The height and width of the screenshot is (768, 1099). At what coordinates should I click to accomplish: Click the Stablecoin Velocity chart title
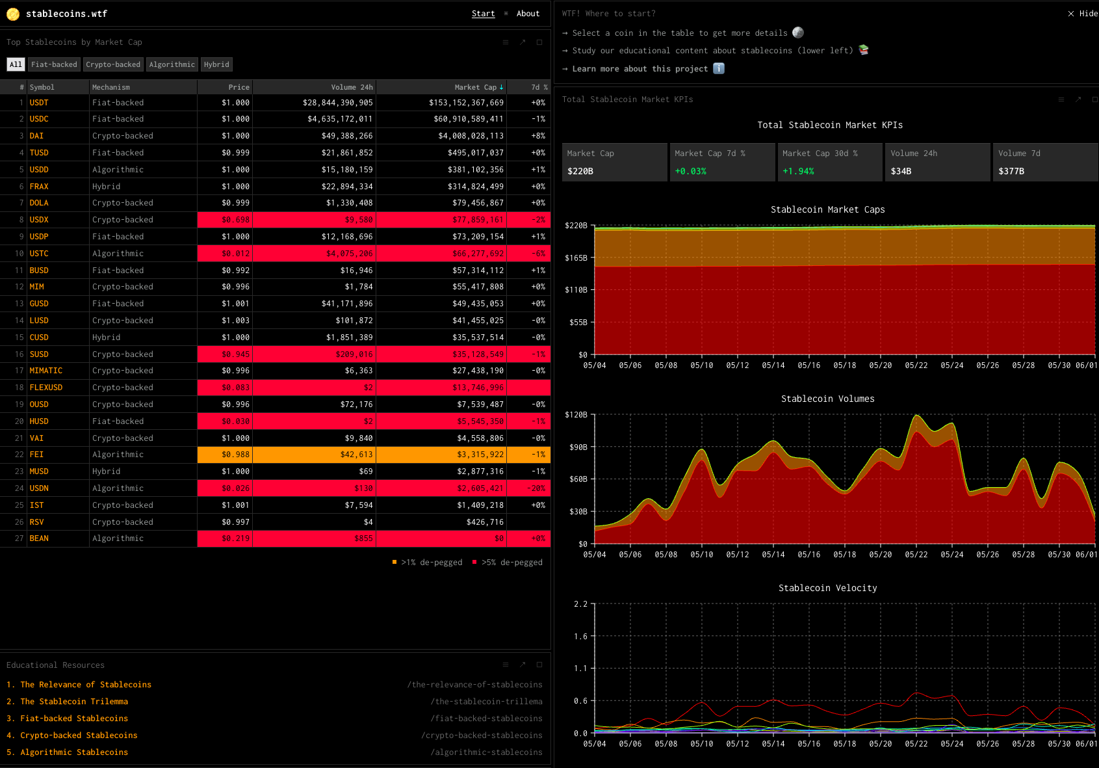click(827, 588)
